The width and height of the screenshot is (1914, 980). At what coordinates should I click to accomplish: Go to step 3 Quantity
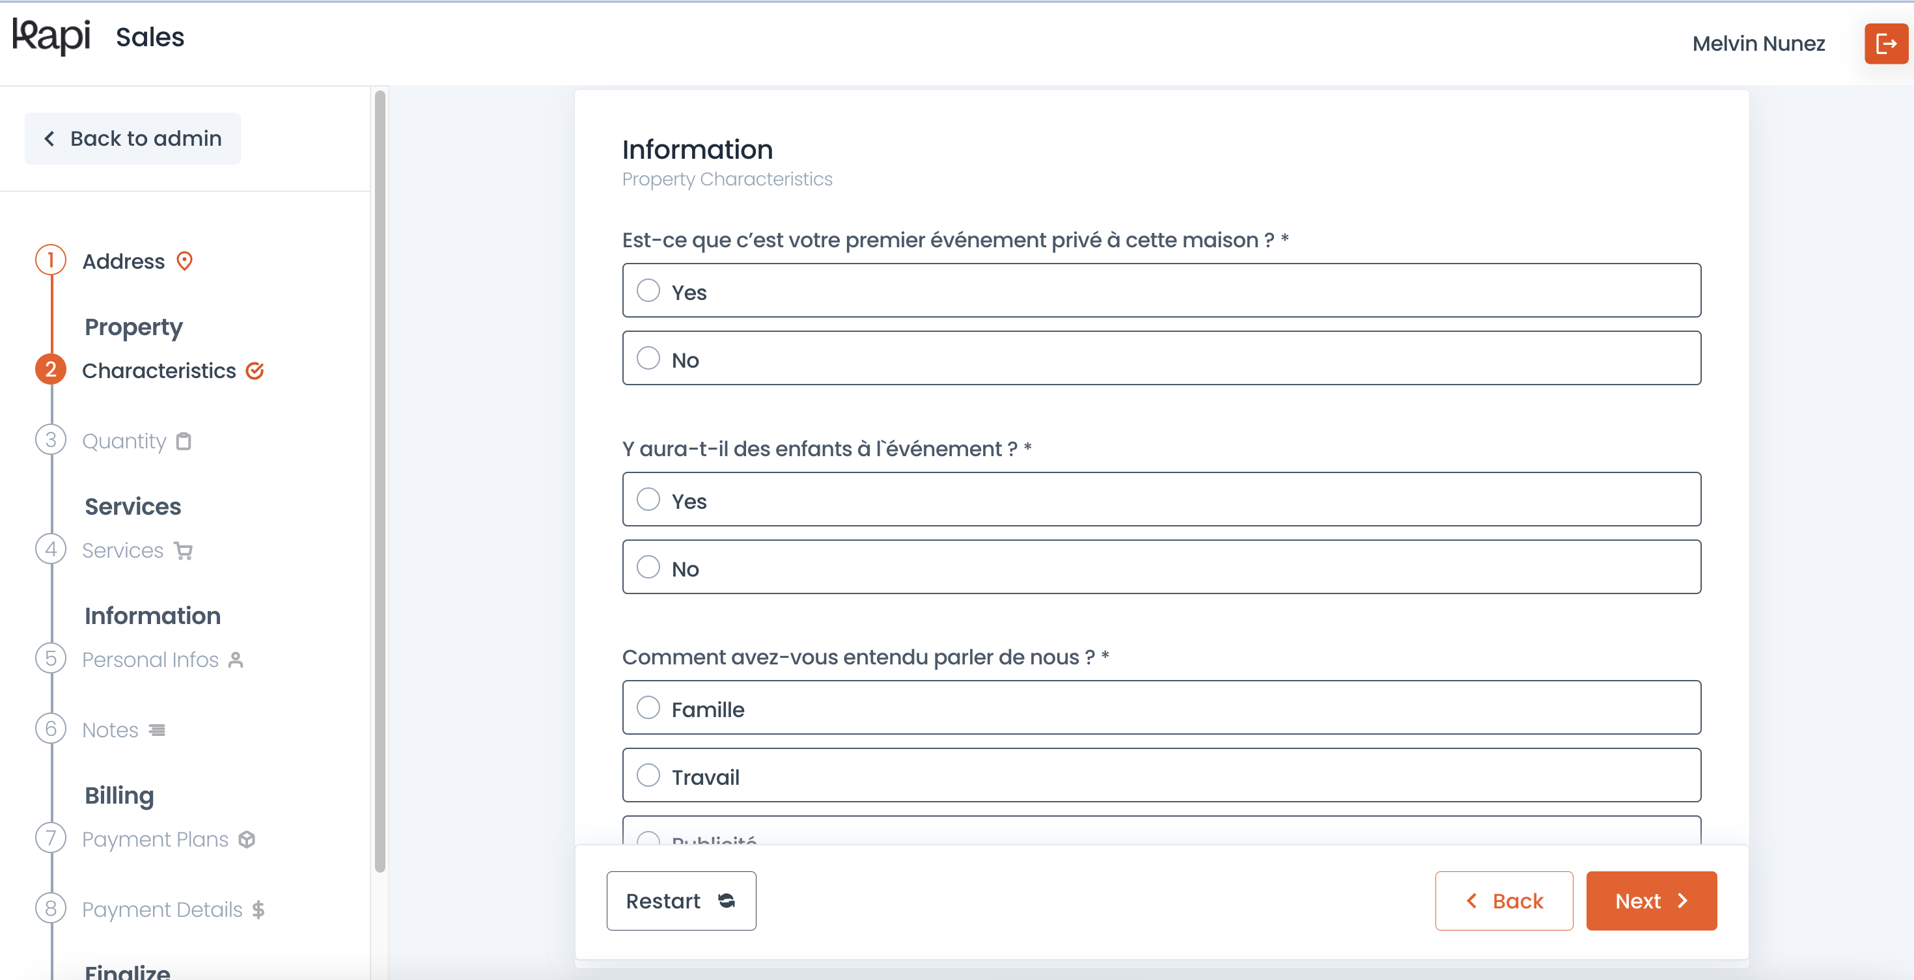click(124, 441)
